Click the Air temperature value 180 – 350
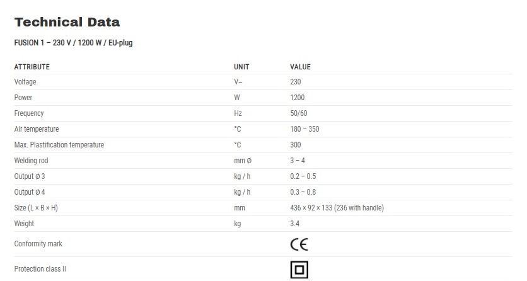 [305, 129]
